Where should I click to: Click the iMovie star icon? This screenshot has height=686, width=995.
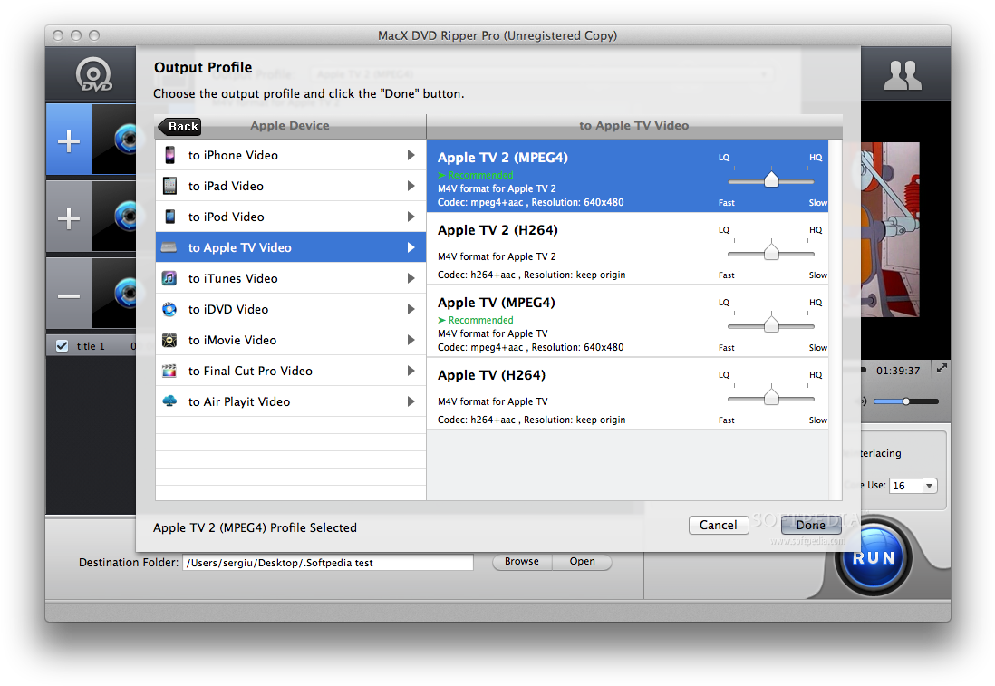coord(169,340)
